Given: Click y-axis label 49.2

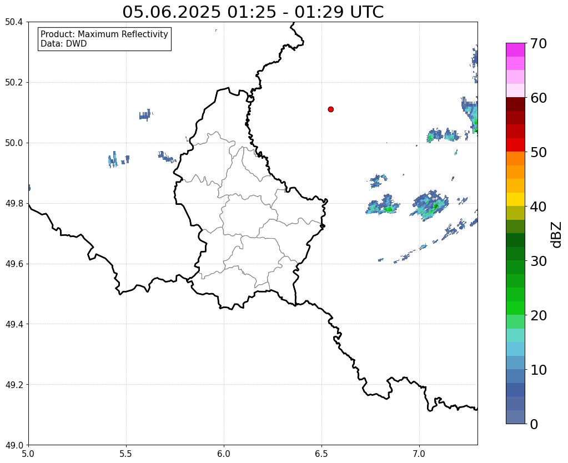Looking at the screenshot, I should tap(14, 385).
